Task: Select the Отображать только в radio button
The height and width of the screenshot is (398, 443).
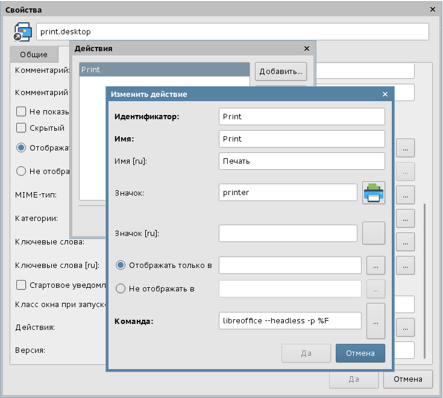Action: (x=121, y=266)
